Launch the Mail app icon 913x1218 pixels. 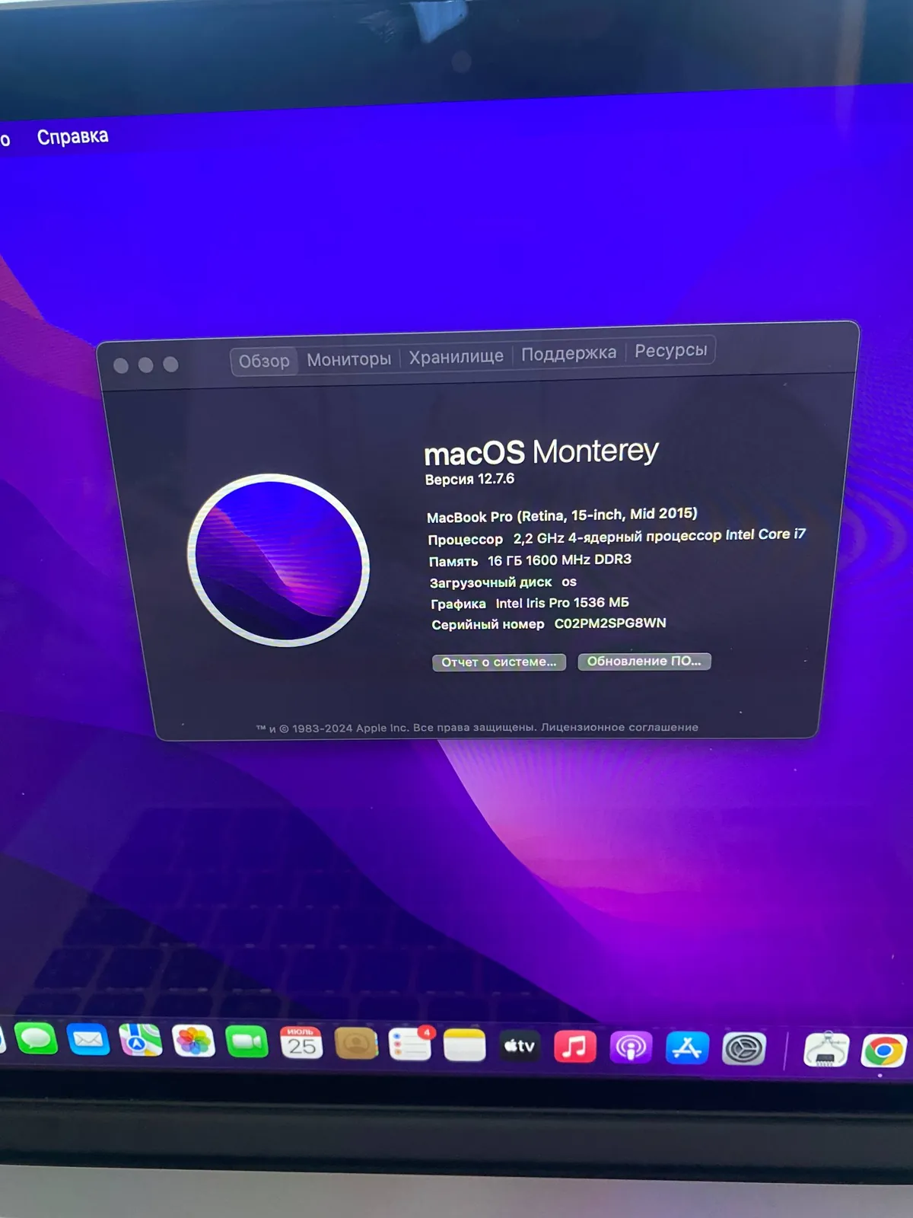pyautogui.click(x=88, y=1039)
